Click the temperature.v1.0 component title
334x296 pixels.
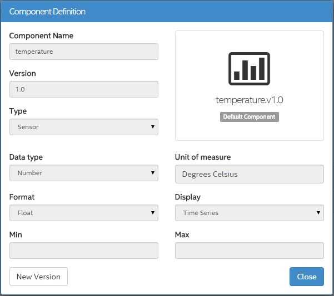pos(249,100)
